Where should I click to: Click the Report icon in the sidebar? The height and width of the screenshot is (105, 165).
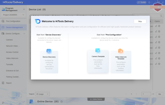3,83
